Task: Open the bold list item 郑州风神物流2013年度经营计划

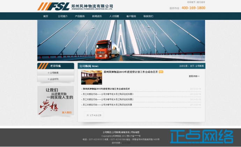Action: 106,89
